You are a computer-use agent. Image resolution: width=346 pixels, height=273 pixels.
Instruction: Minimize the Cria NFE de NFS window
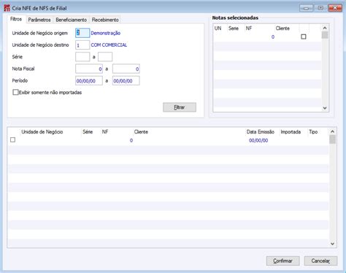point(306,8)
